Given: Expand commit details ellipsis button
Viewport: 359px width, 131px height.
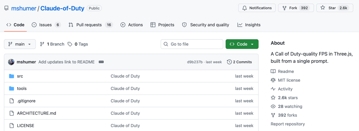Looking at the screenshot, I should [x=101, y=62].
